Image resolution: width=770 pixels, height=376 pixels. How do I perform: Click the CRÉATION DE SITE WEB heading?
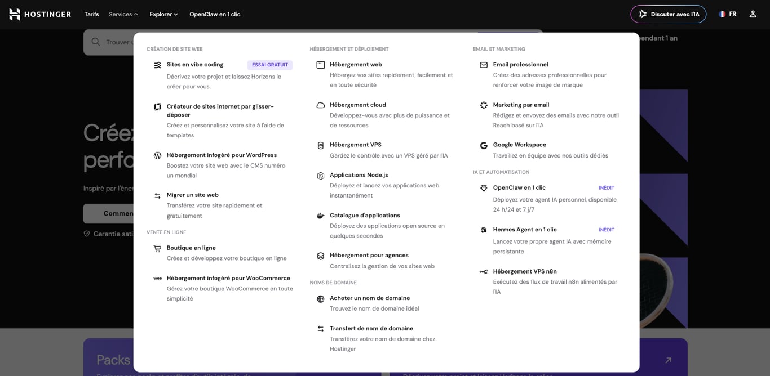175,49
